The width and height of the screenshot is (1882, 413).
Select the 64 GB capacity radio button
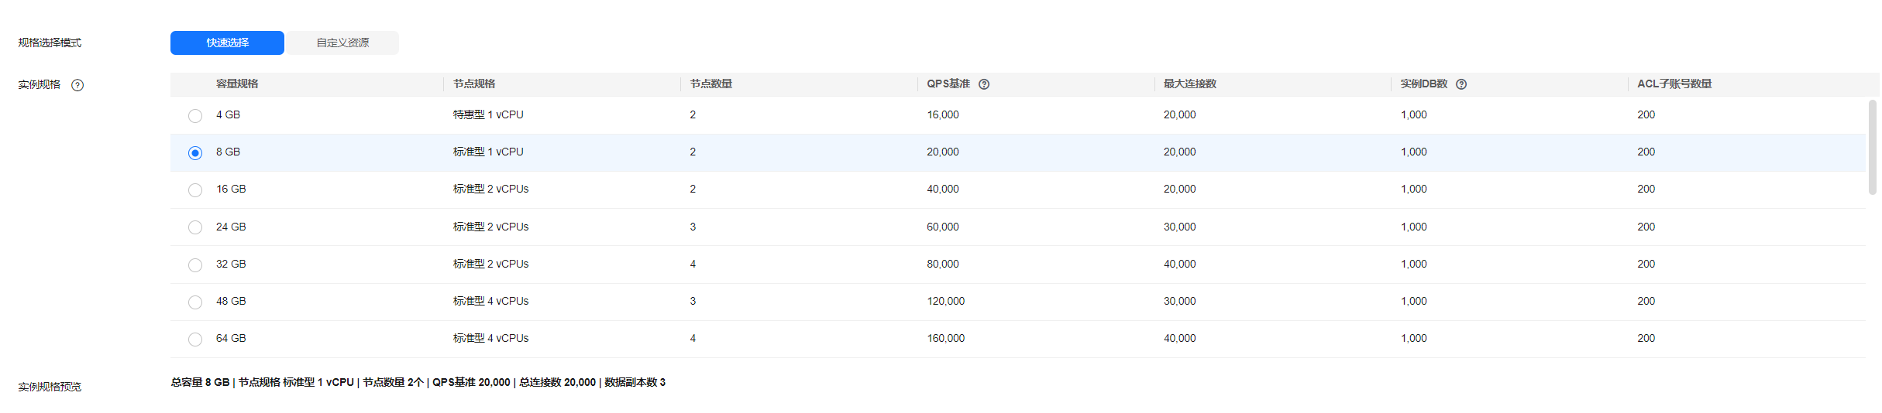195,340
